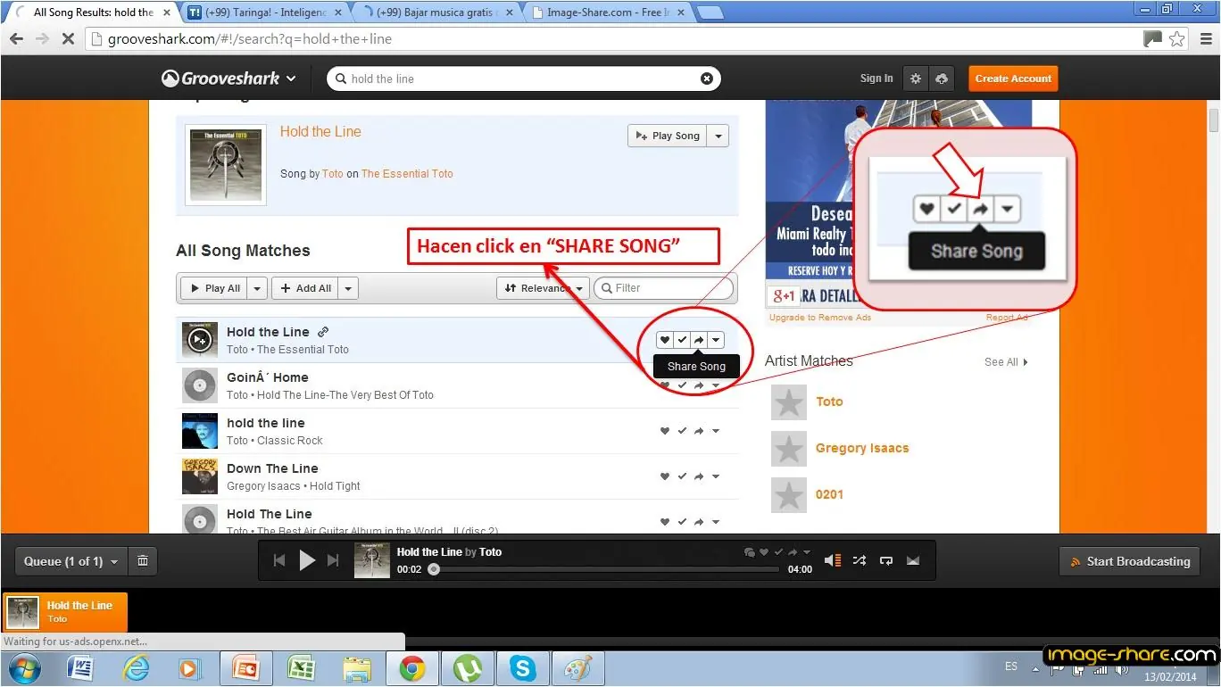Image resolution: width=1221 pixels, height=687 pixels.
Task: Open the Play All dropdown arrow
Action: (x=257, y=288)
